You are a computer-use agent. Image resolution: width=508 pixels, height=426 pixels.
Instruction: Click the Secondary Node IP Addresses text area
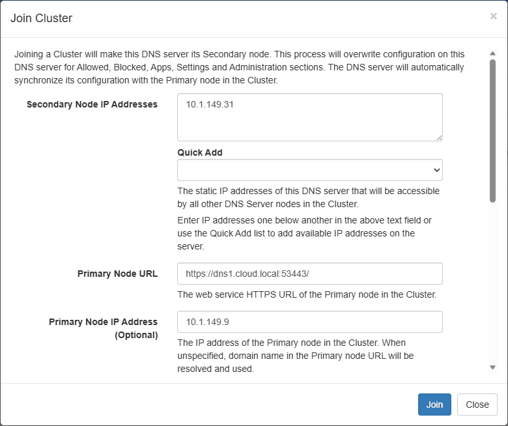[x=309, y=117]
